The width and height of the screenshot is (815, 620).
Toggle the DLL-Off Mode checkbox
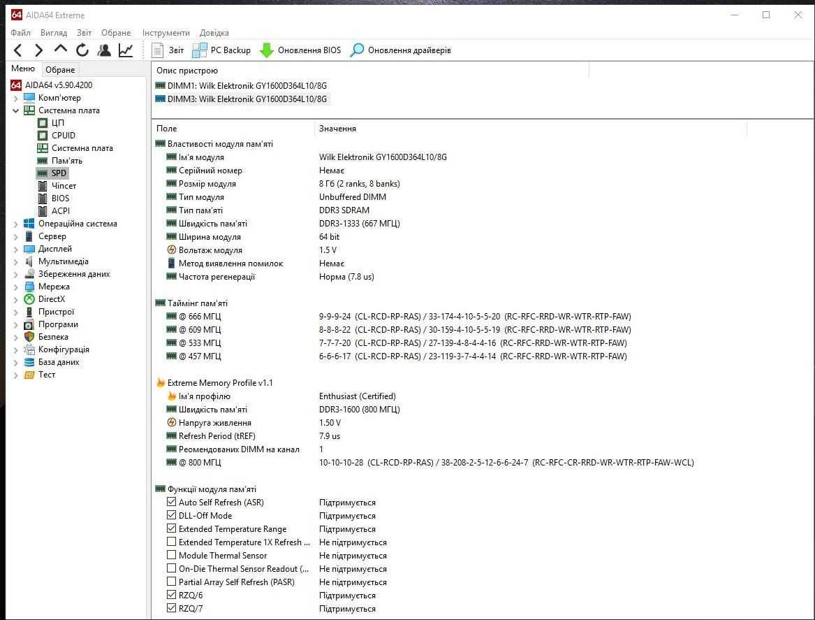pos(172,515)
